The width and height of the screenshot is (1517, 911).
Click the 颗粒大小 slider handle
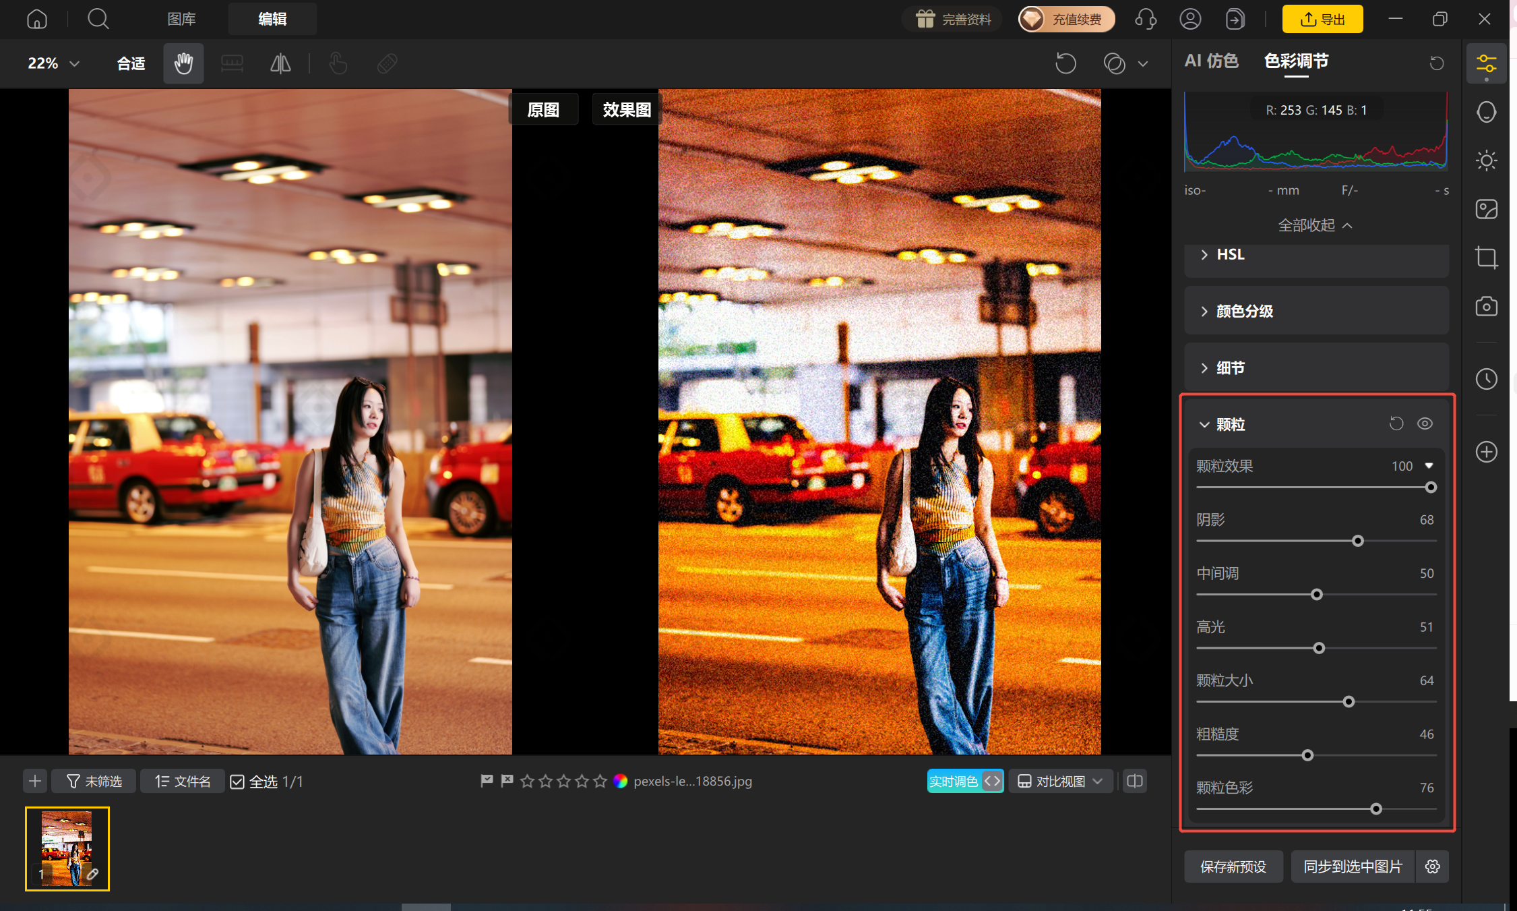(1349, 702)
